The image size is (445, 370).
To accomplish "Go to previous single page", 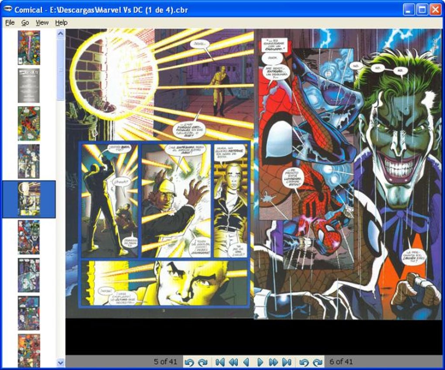I will [x=246, y=362].
